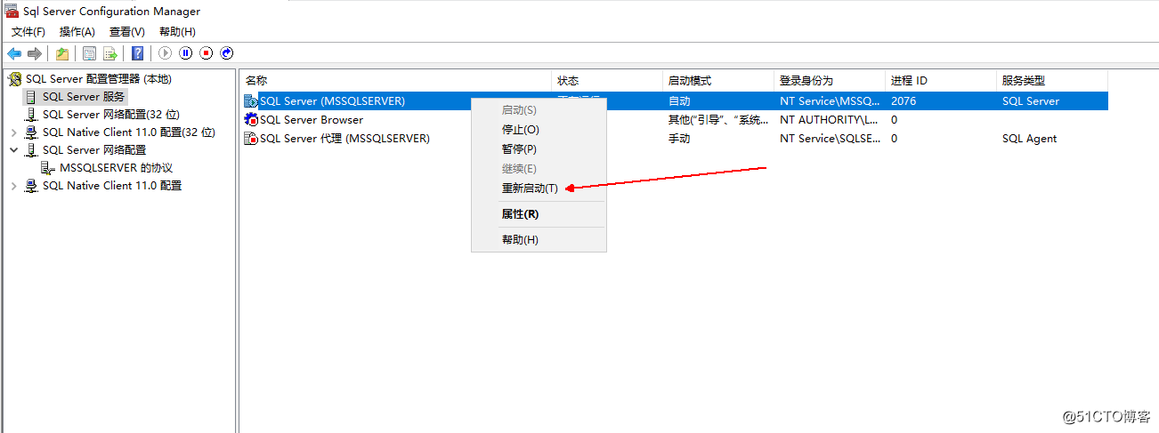1159x433 pixels.
Task: Click the 其他("引导"、"系统... start mode cell
Action: click(718, 120)
